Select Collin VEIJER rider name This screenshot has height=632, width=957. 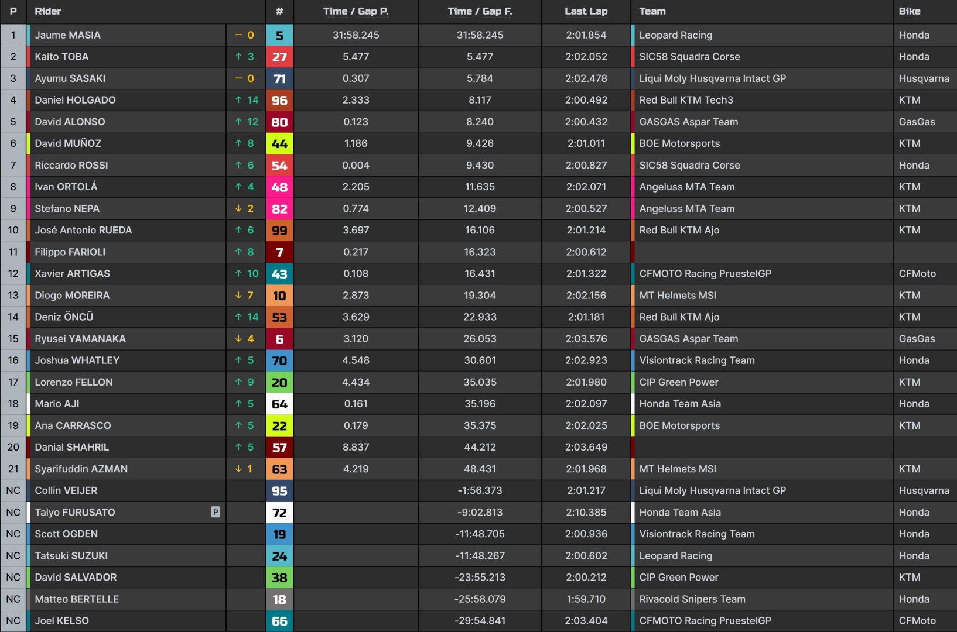pyautogui.click(x=66, y=490)
